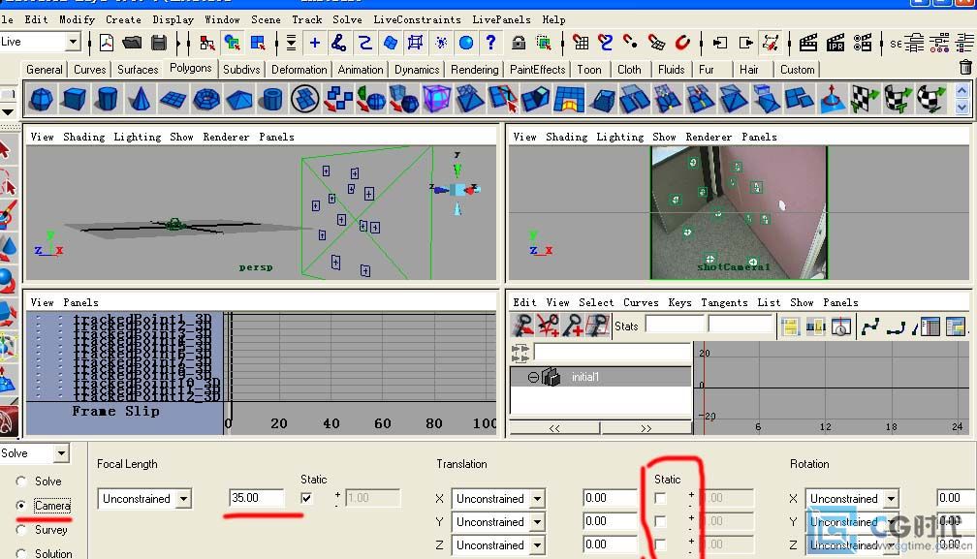Open the Panels menu of the track summary
This screenshot has height=559, width=977.
click(x=80, y=302)
